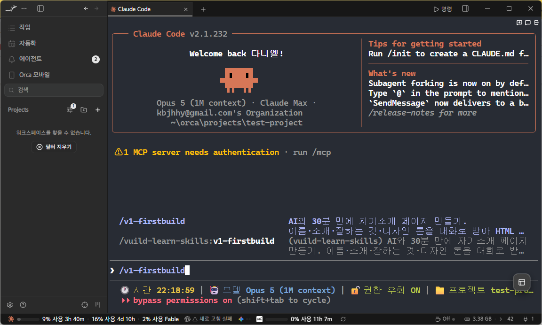Click the refresh icon in status bar
Viewport: 542px width, 325px height.
(x=343, y=319)
